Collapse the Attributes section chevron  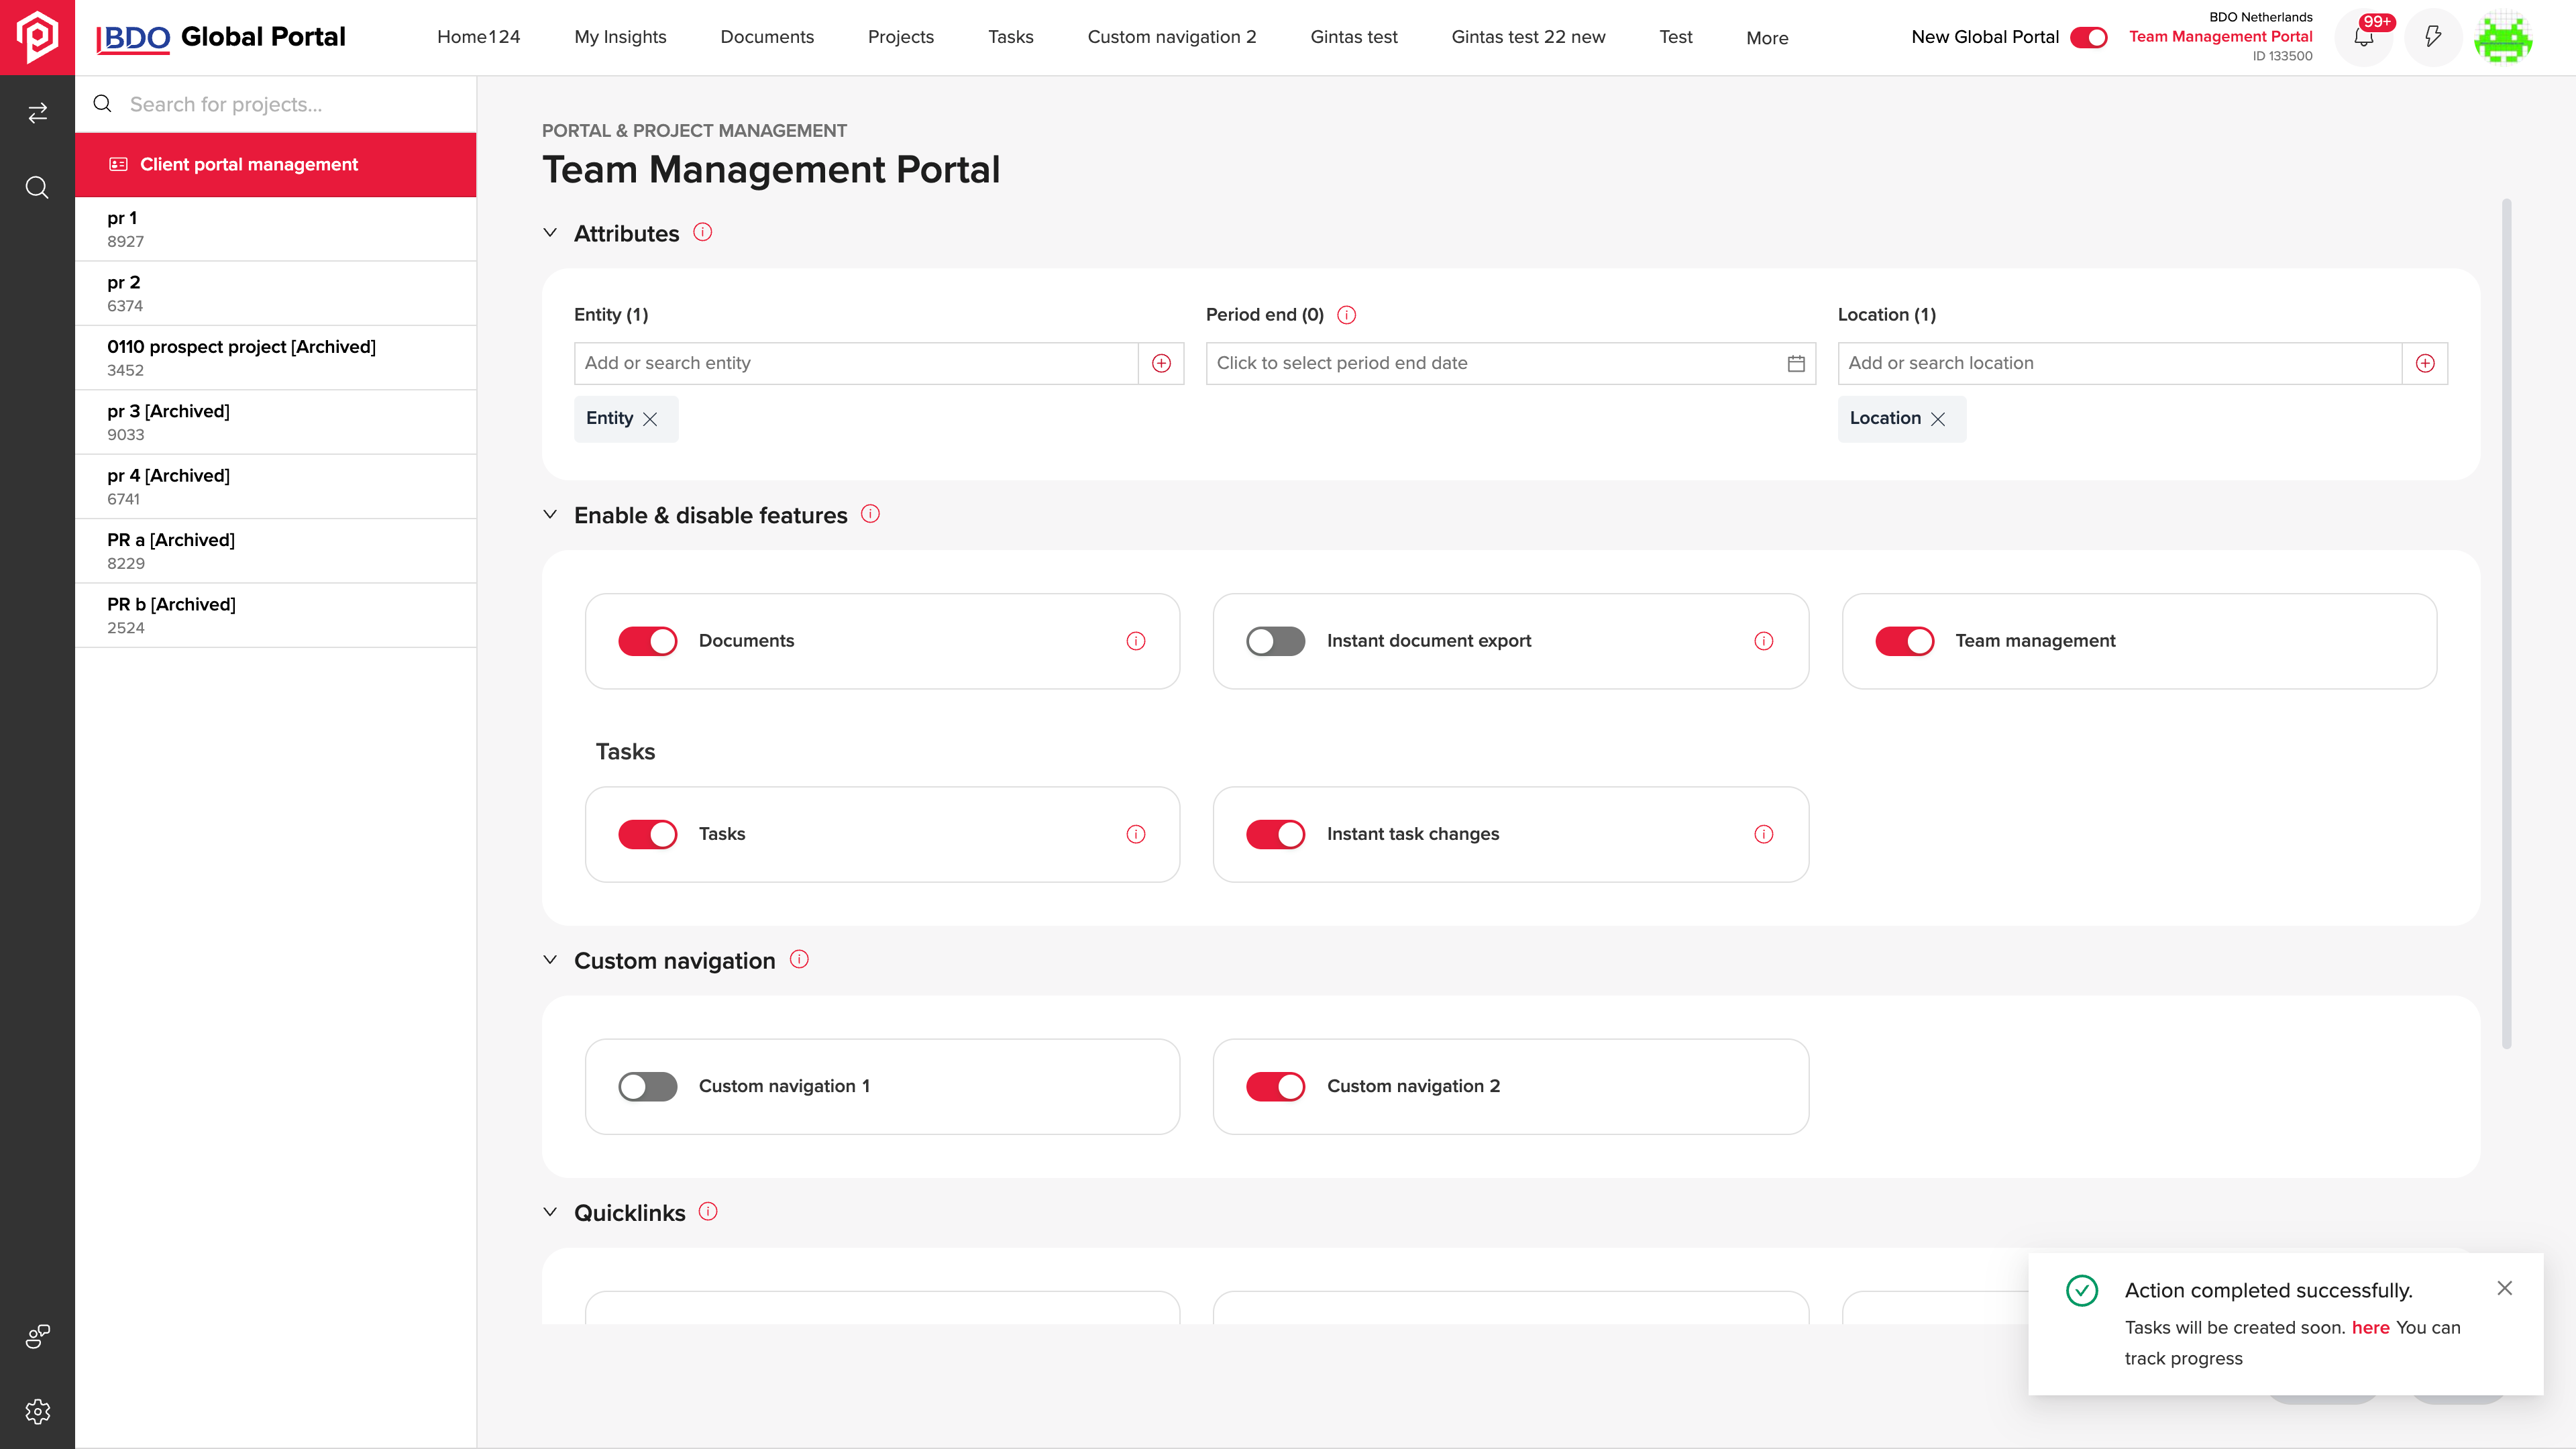(x=550, y=233)
